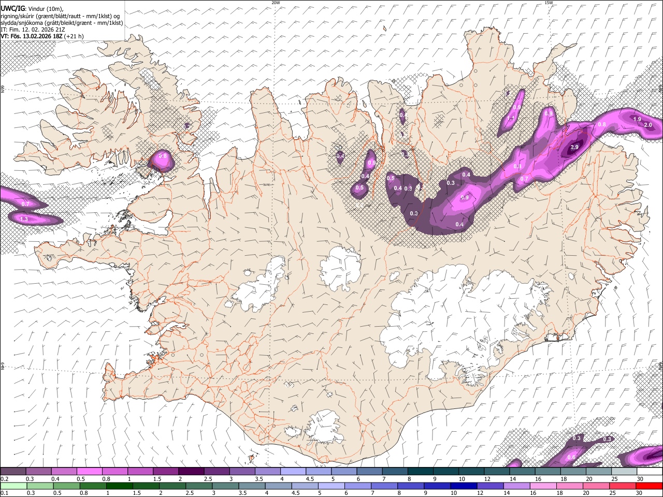Click the "15W" longitude label
Viewport: 663px width, 497px height.
pyautogui.click(x=549, y=3)
